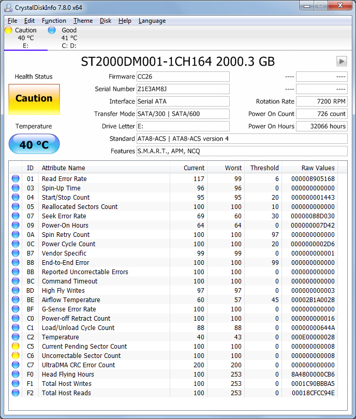Click the ID column header
Image resolution: width=356 pixels, height=419 pixels.
pyautogui.click(x=30, y=168)
